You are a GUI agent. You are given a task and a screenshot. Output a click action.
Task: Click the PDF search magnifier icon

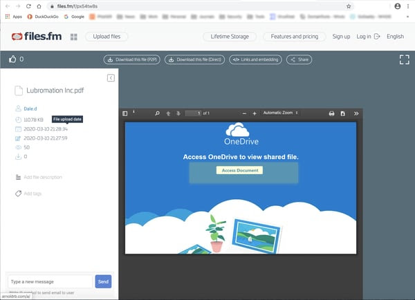(157, 113)
